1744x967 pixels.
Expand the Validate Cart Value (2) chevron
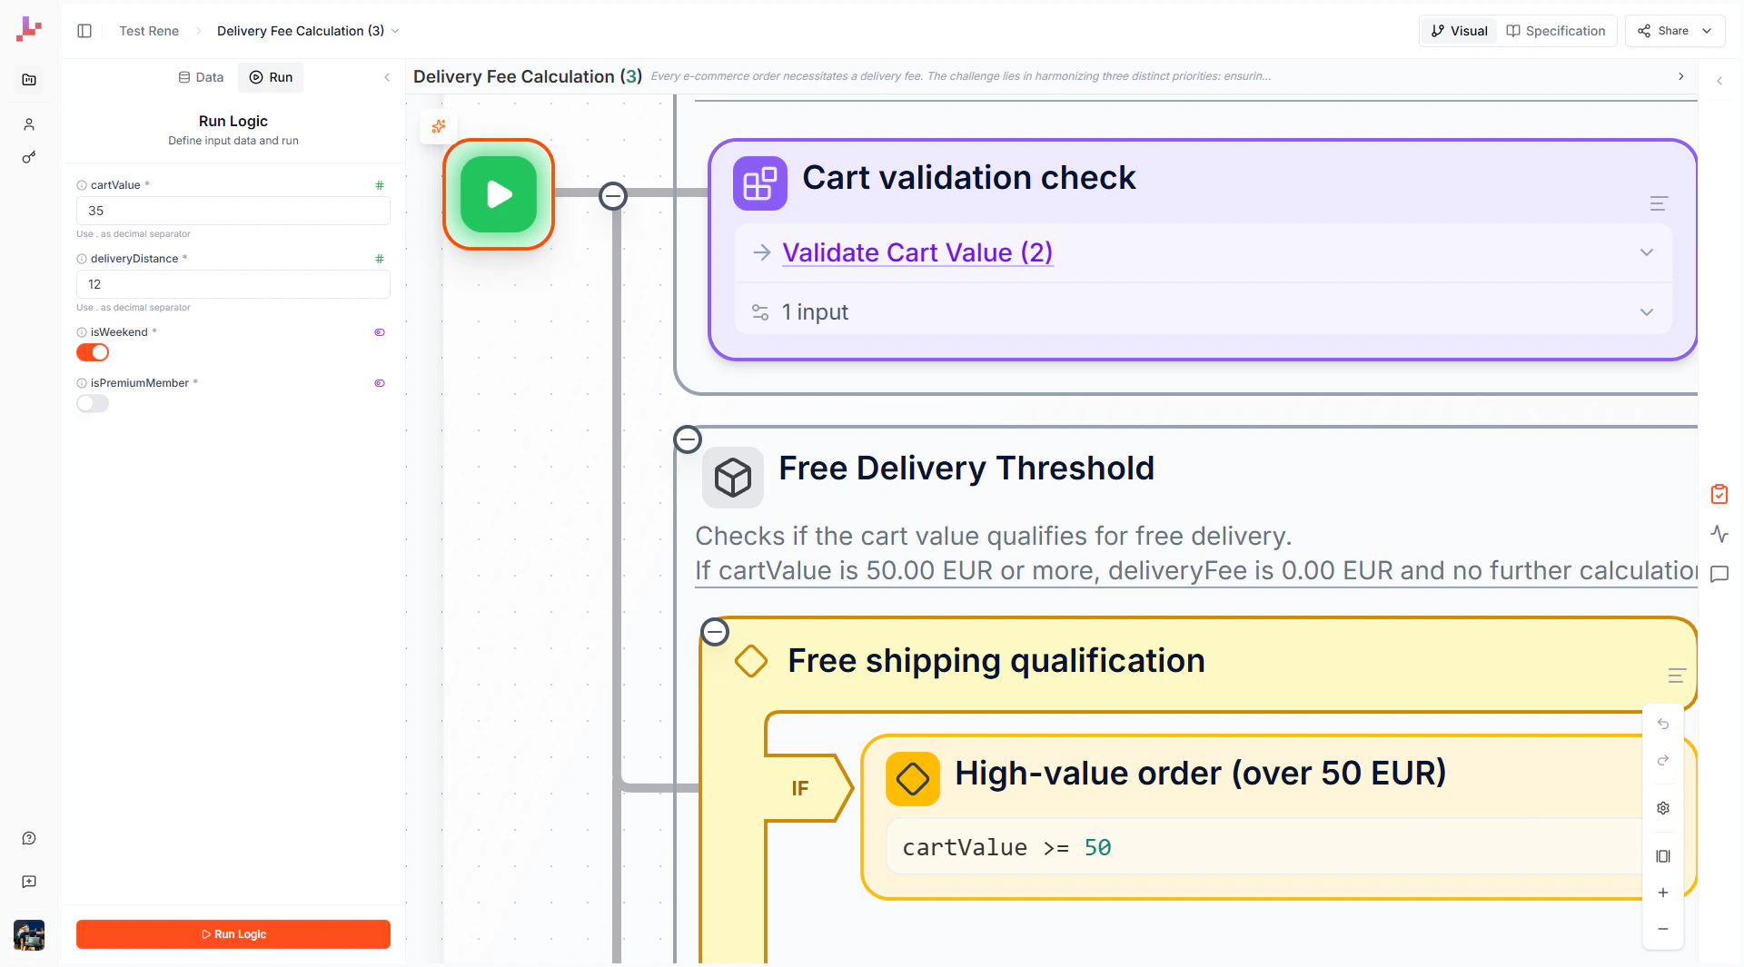click(1647, 252)
